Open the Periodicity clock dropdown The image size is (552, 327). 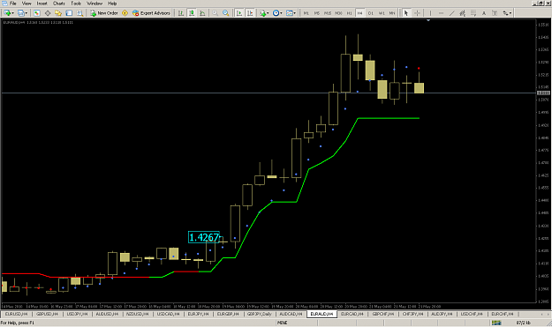pyautogui.click(x=277, y=13)
